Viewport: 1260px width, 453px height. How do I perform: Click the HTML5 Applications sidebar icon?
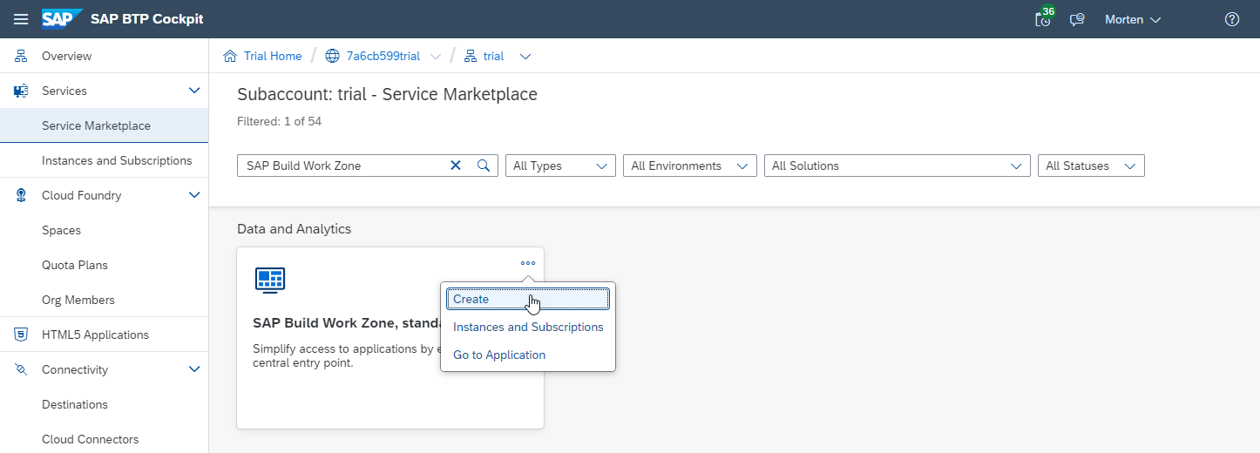[21, 335]
